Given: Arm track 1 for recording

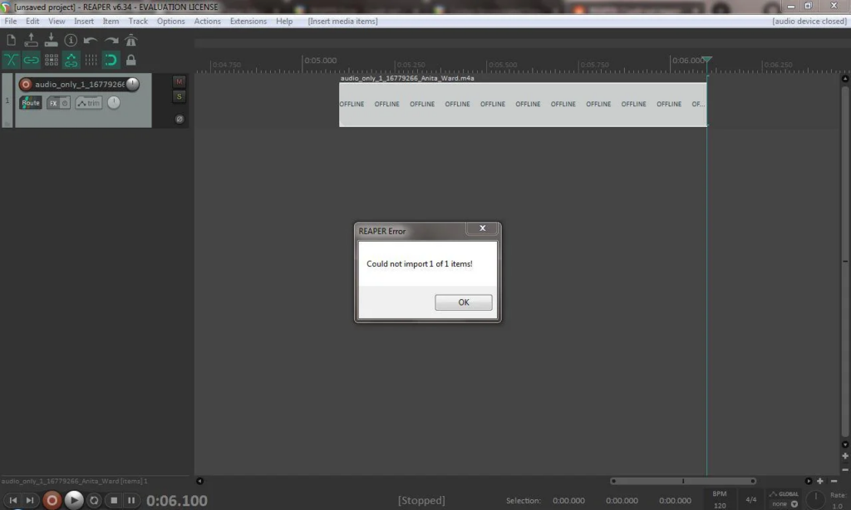Looking at the screenshot, I should point(25,84).
